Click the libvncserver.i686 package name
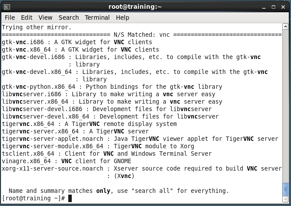Screen dimensions: 291x206 [x=32, y=94]
